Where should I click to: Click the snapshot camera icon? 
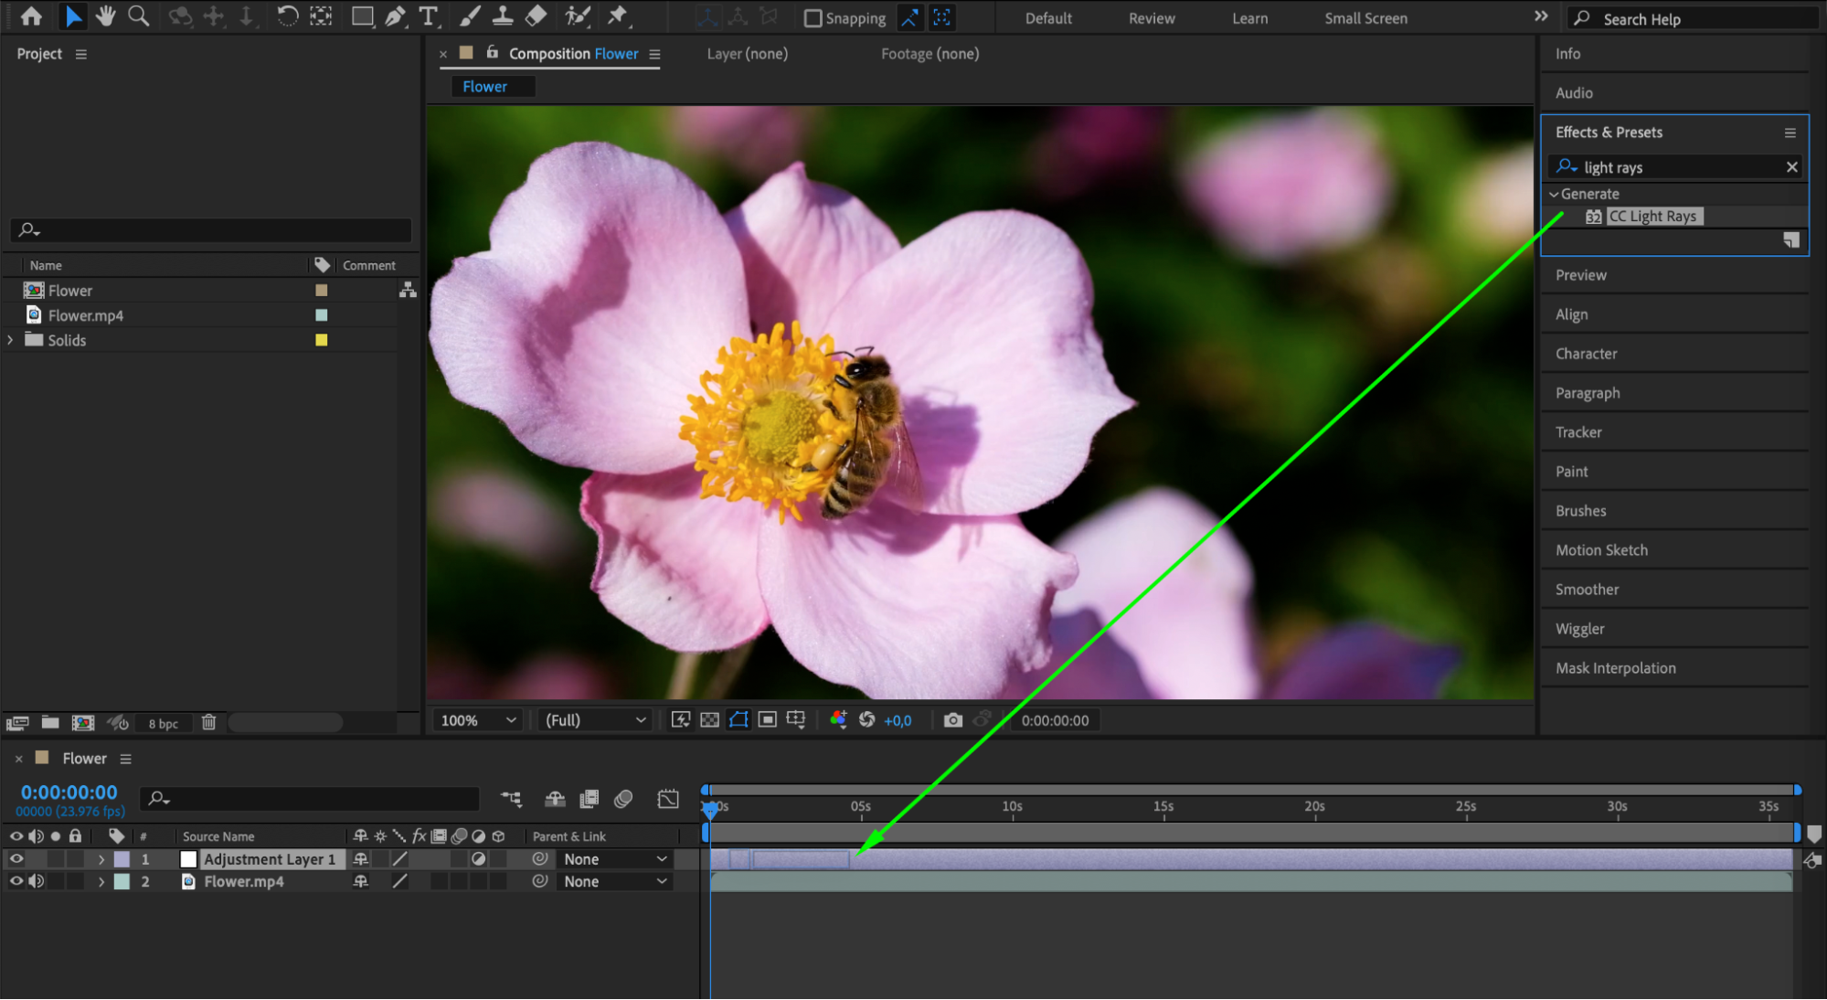952,720
